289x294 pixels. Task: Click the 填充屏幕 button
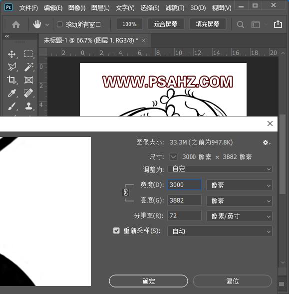208,24
